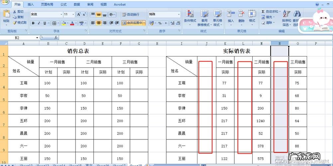The image size is (333, 166).
Task: Click the Format cells (格式) icon
Action: (x=252, y=14)
